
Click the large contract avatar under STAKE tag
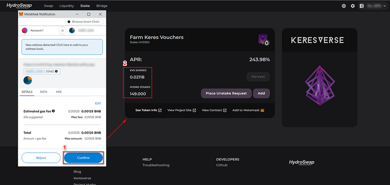pos(28,80)
